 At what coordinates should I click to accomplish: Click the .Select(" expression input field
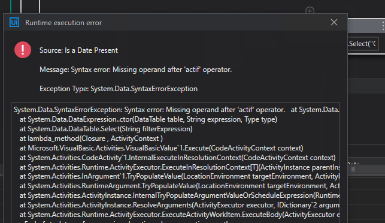click(363, 44)
